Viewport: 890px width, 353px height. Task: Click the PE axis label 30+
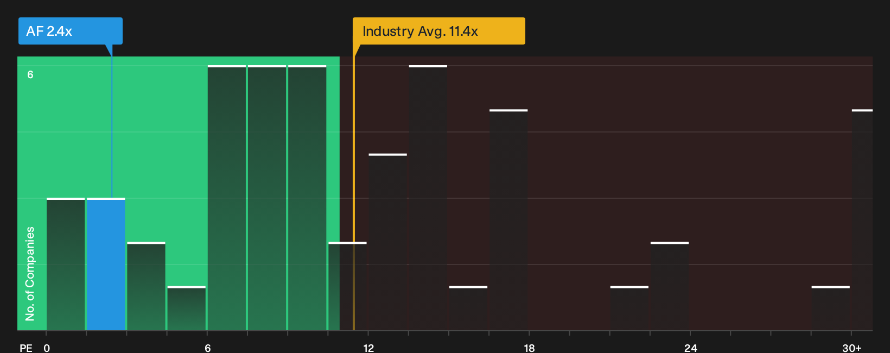point(851,348)
